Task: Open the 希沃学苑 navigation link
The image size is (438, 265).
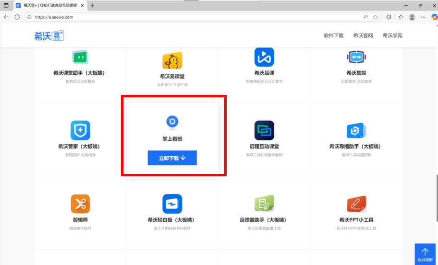Action: coord(392,35)
